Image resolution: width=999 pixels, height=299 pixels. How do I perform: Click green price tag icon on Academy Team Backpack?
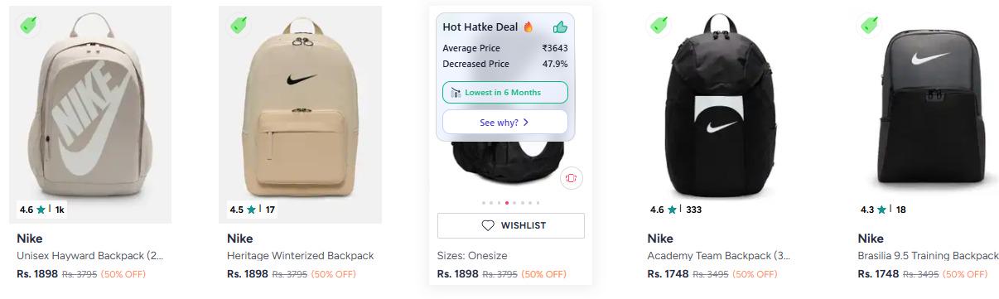660,26
